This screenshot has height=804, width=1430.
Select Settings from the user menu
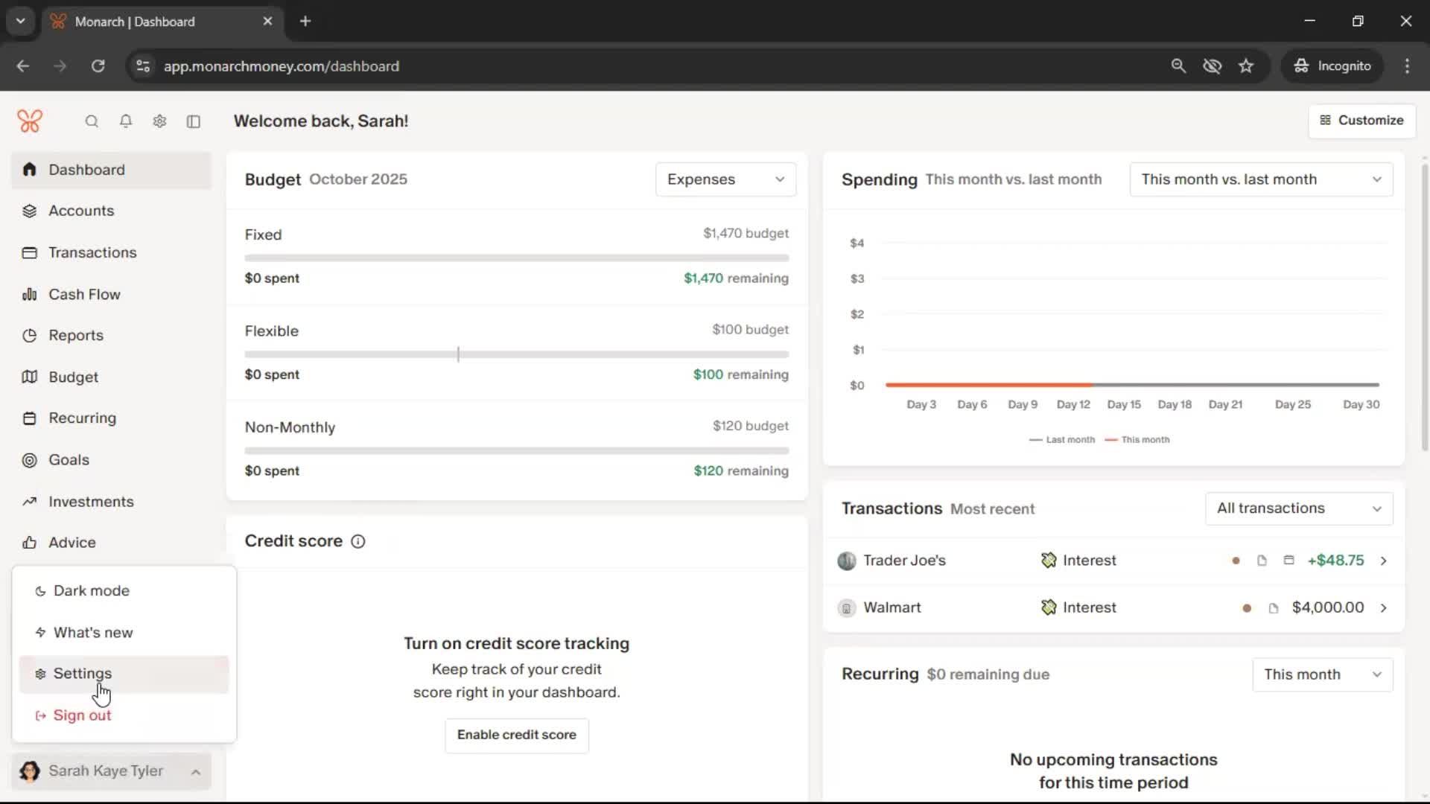[83, 674]
